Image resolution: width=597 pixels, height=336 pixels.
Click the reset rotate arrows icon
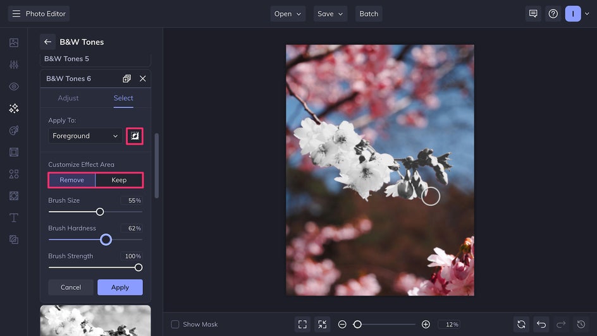coord(521,324)
